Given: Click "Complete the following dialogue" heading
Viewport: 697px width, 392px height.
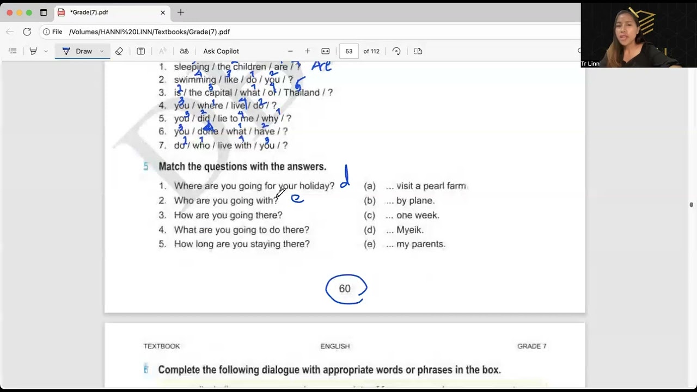Looking at the screenshot, I should 329,370.
